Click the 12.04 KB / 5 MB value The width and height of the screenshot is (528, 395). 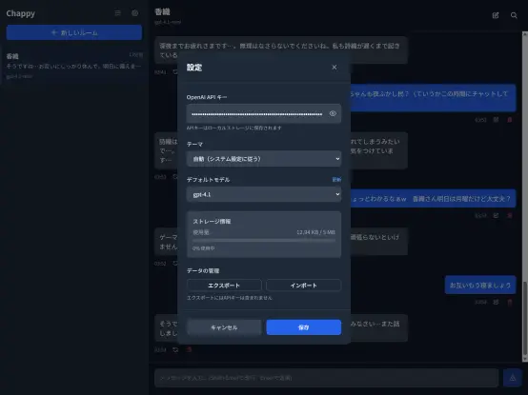315,232
